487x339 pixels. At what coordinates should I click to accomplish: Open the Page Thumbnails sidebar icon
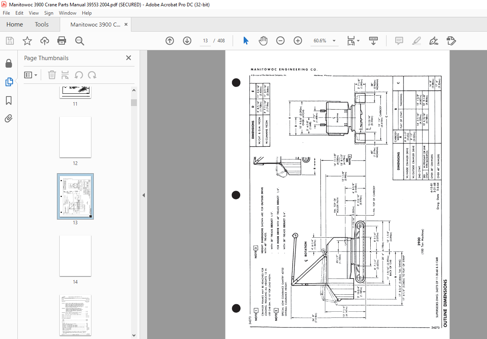pyautogui.click(x=9, y=82)
